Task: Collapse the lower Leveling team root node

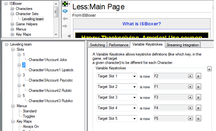Action: pyautogui.click(x=6, y=44)
